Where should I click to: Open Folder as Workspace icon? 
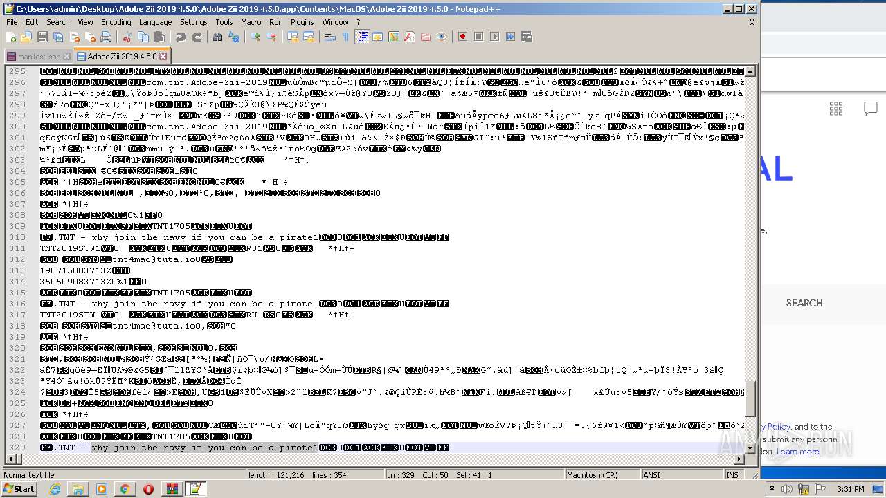tap(426, 37)
